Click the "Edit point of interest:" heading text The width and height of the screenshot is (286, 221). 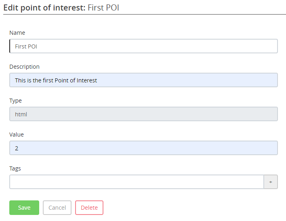[x=44, y=8]
